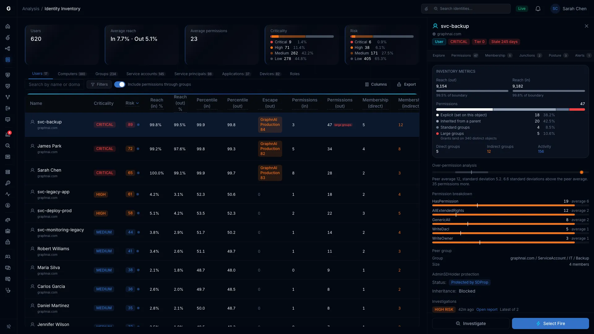
Task: Select the Identity Inventory address-book icon
Action: click(x=8, y=60)
